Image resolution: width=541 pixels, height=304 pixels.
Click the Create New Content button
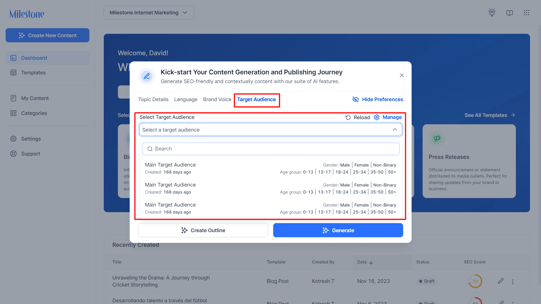pos(47,35)
